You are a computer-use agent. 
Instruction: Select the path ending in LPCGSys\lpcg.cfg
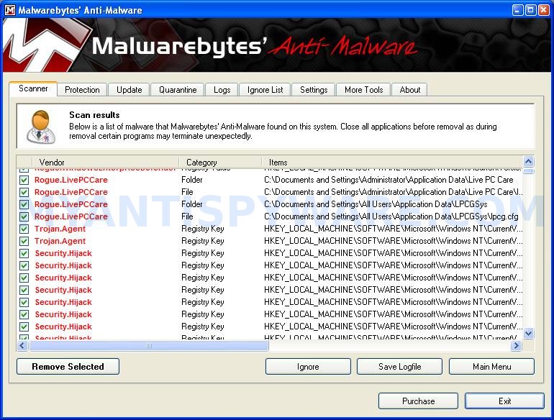pyautogui.click(x=391, y=216)
